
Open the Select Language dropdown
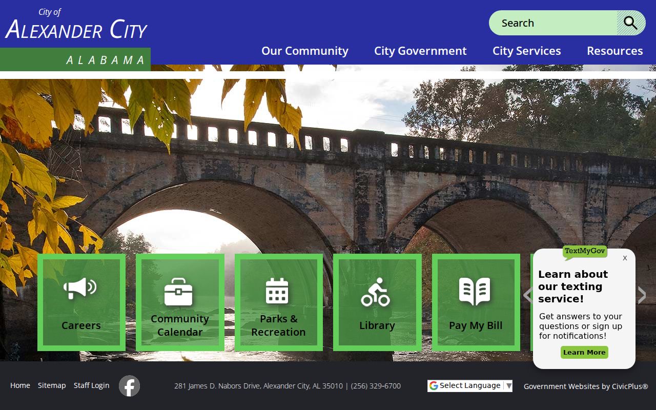[x=470, y=386]
